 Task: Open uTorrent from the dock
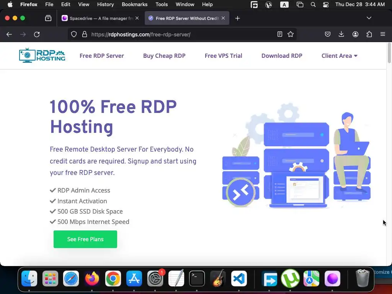(290, 279)
